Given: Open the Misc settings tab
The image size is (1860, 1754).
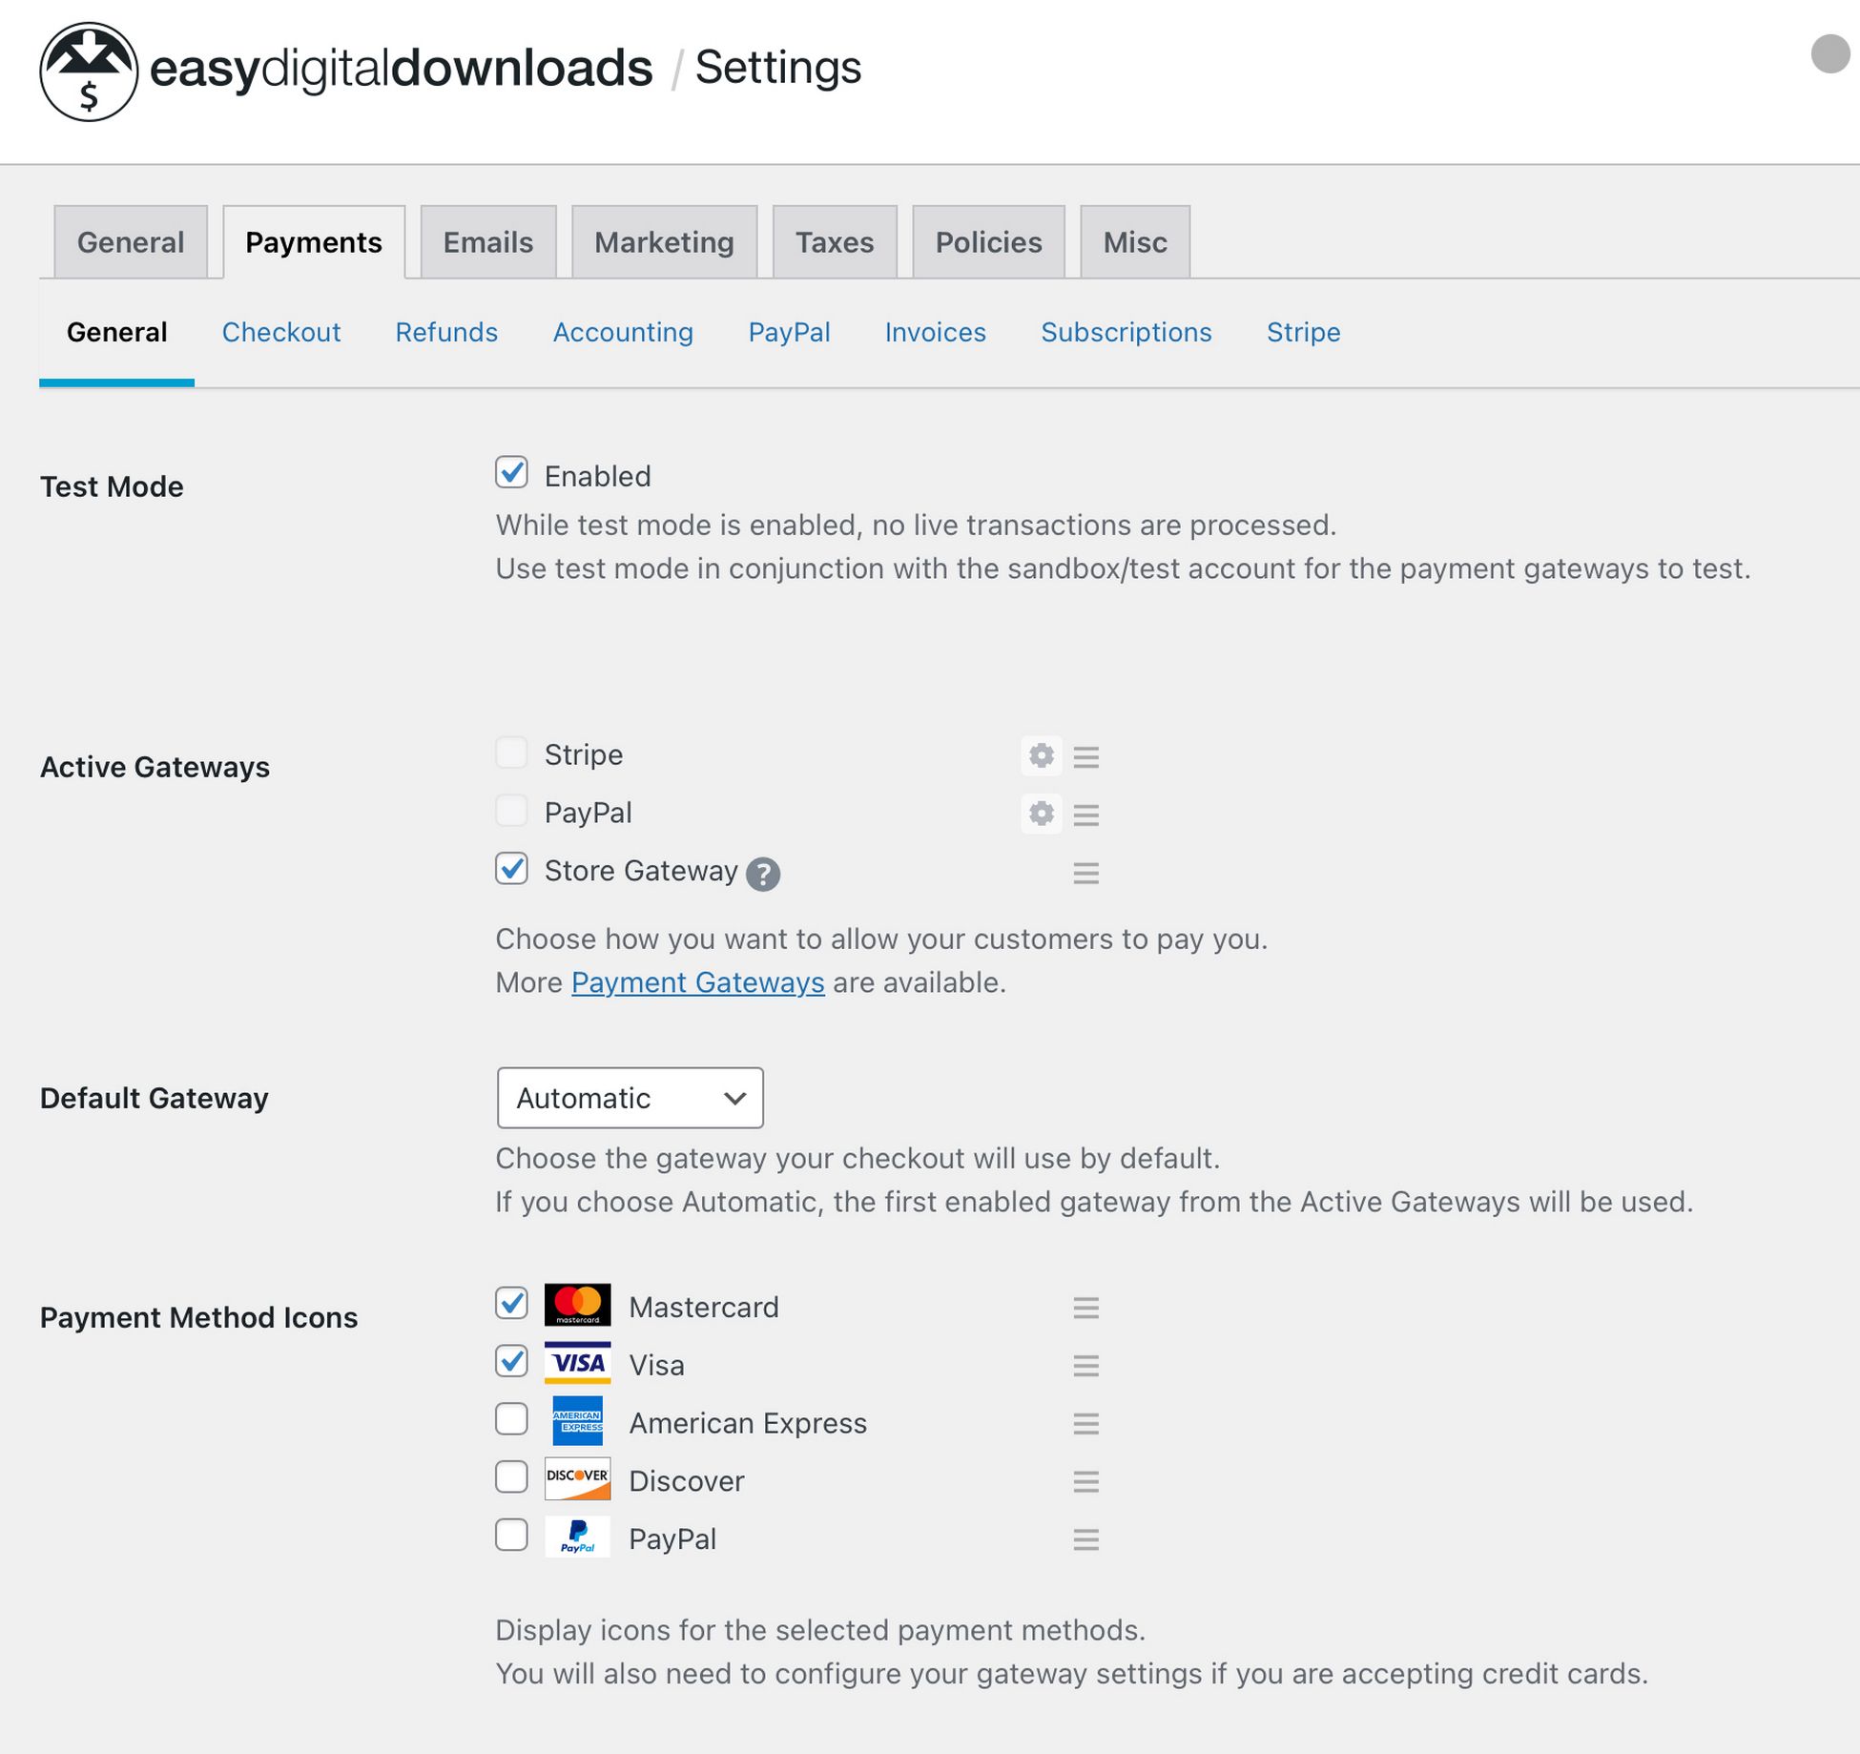Looking at the screenshot, I should coord(1135,242).
